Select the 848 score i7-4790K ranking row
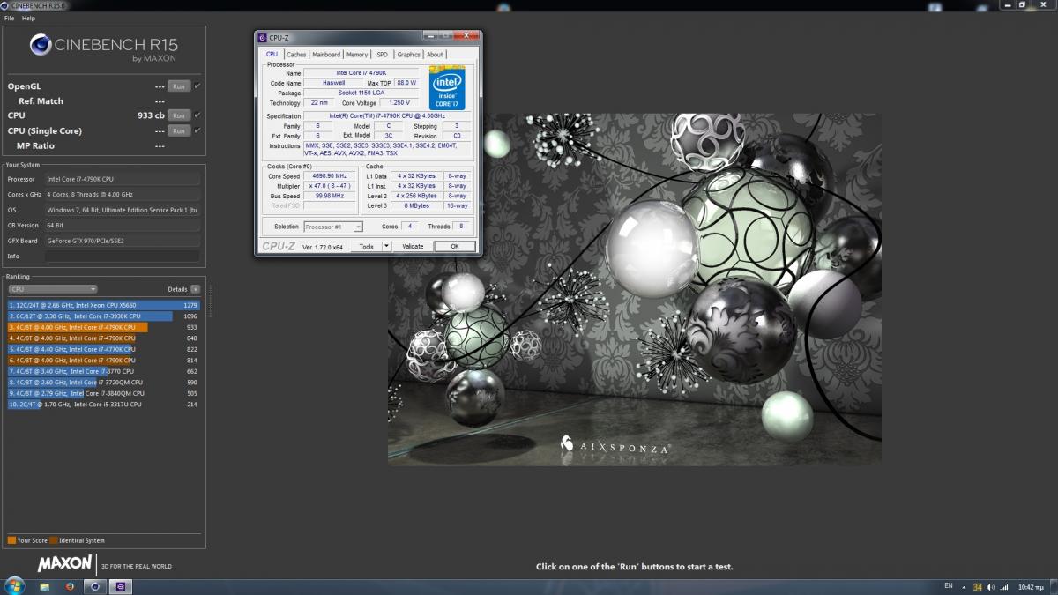 pyautogui.click(x=104, y=338)
